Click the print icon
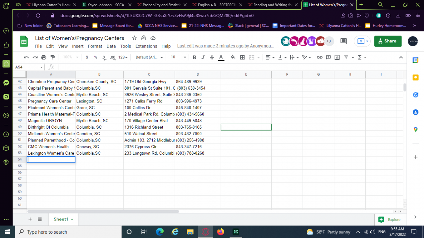The image size is (424, 238). click(x=44, y=57)
